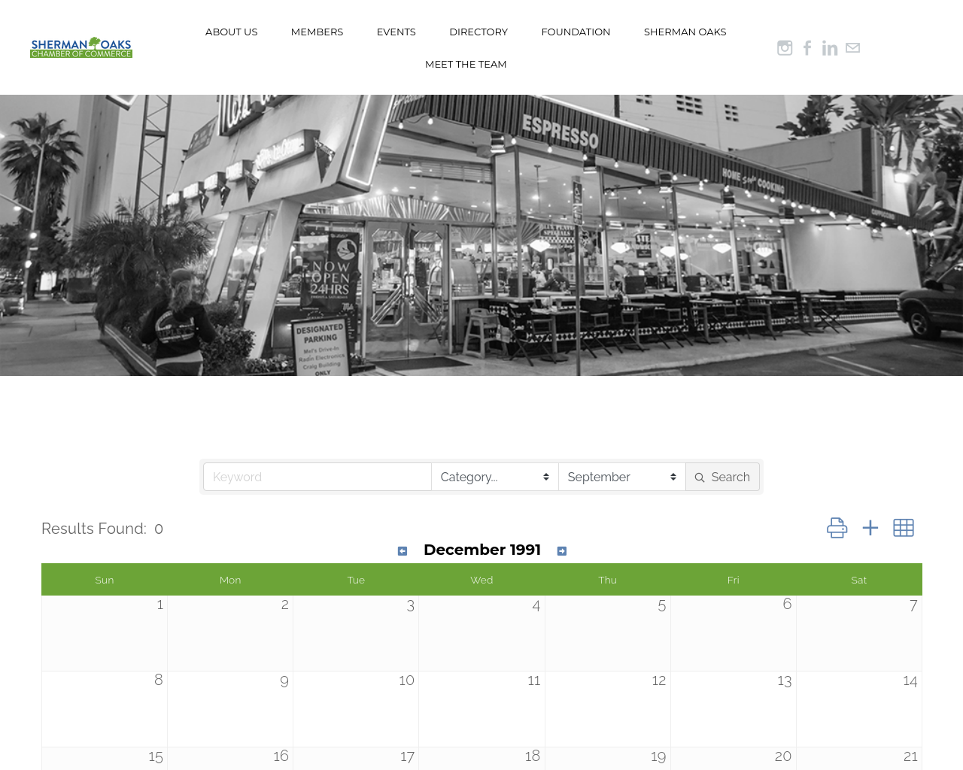Viewport: 963px width, 770px height.
Task: Click the Fri column header
Action: 734,580
